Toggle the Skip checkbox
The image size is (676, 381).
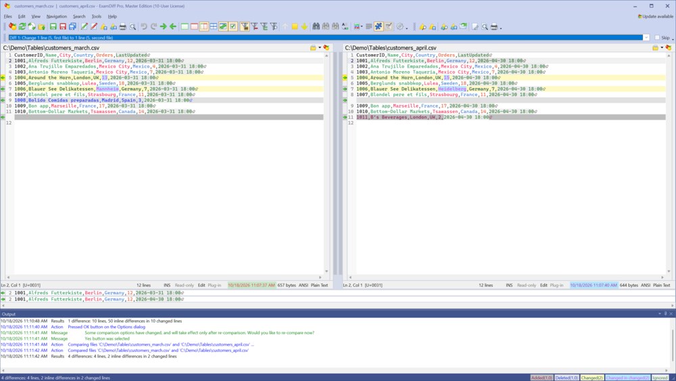pos(657,37)
